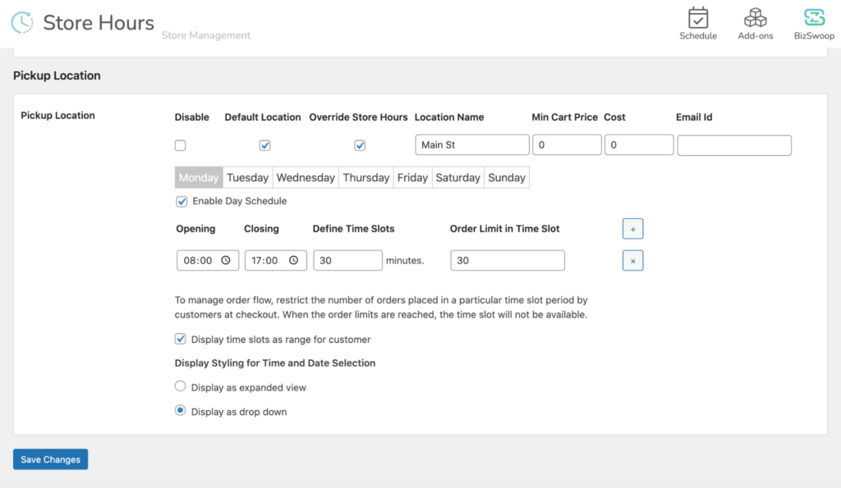Screen dimensions: 841x488
Task: Select the Saturday tab
Action: (457, 177)
